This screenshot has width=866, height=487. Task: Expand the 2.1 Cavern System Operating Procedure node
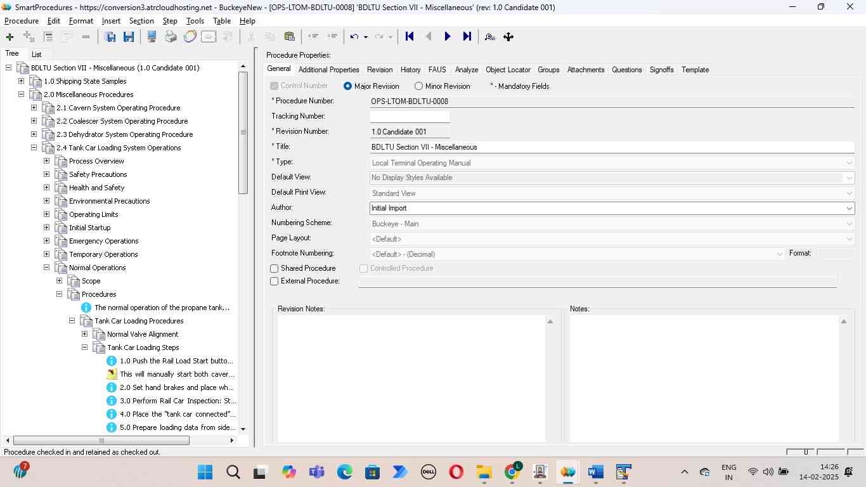(34, 108)
